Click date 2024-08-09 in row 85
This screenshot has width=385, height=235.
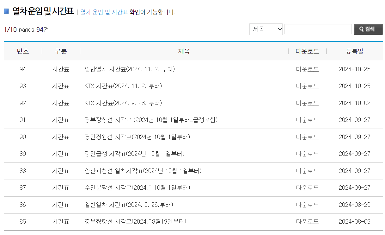pos(354,222)
